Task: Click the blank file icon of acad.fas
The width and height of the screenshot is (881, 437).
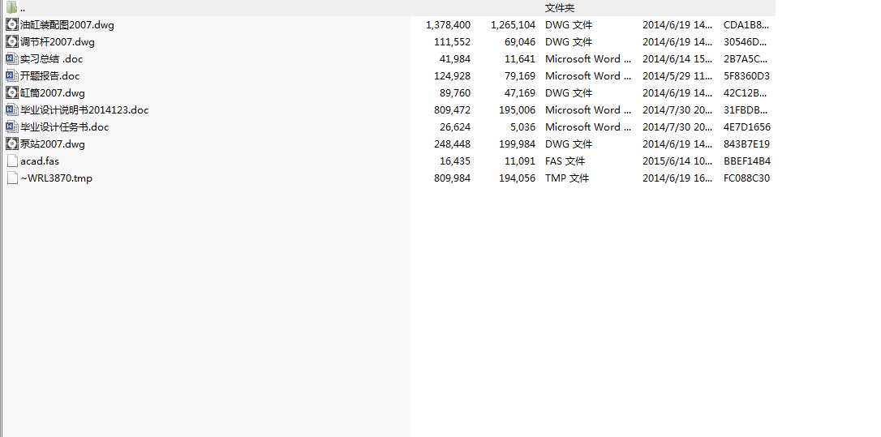Action: coord(11,161)
